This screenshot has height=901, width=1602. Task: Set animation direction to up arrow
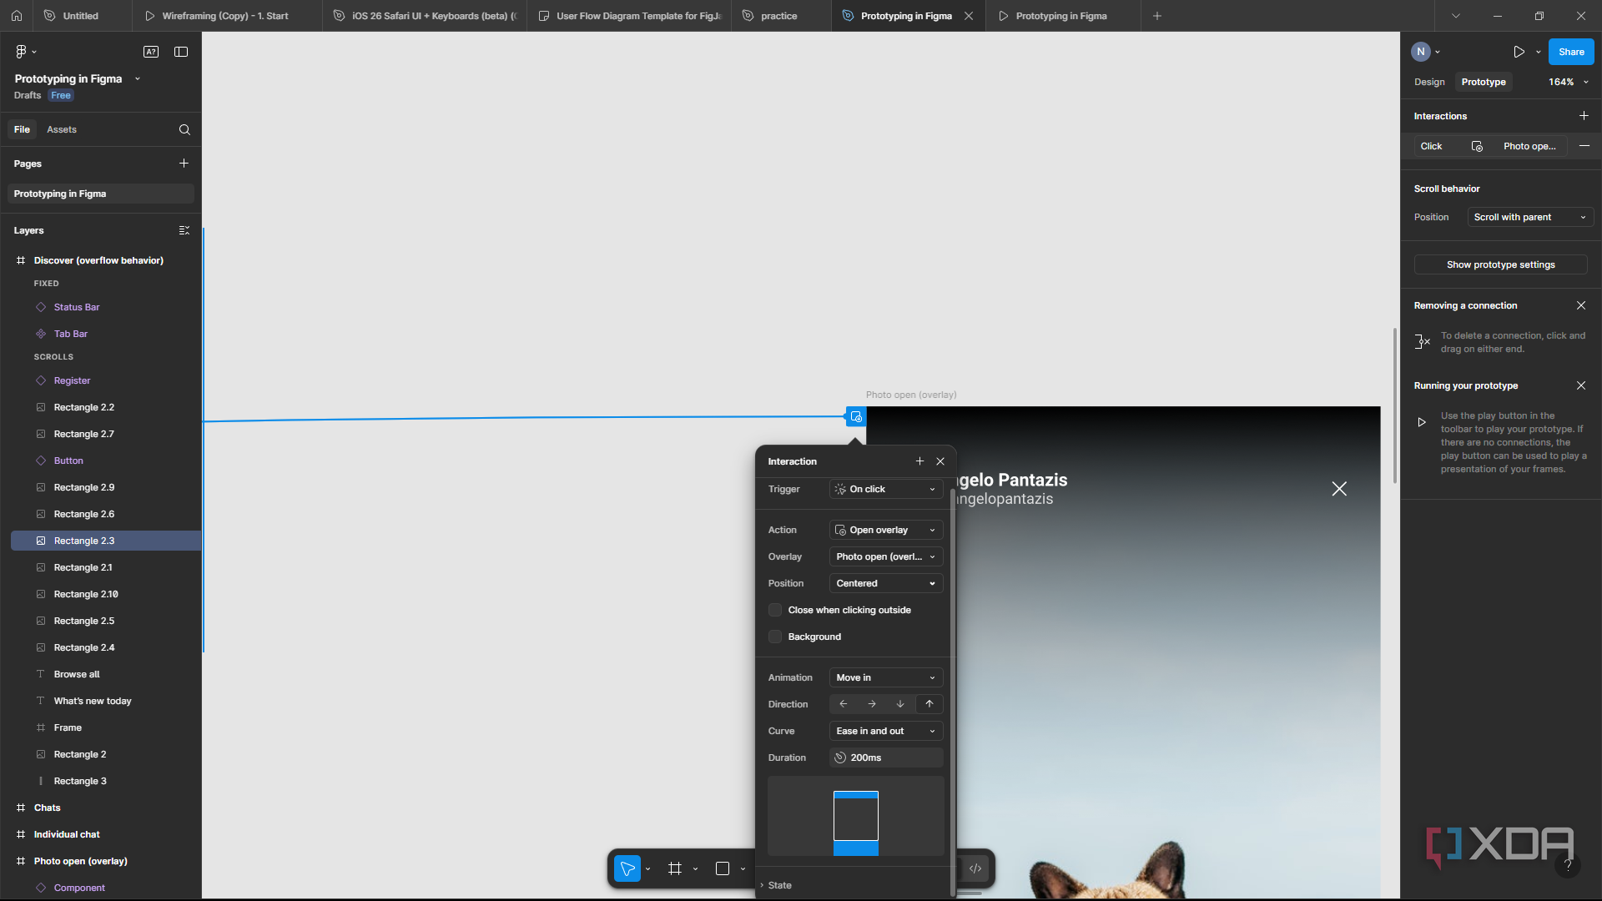[x=929, y=704]
